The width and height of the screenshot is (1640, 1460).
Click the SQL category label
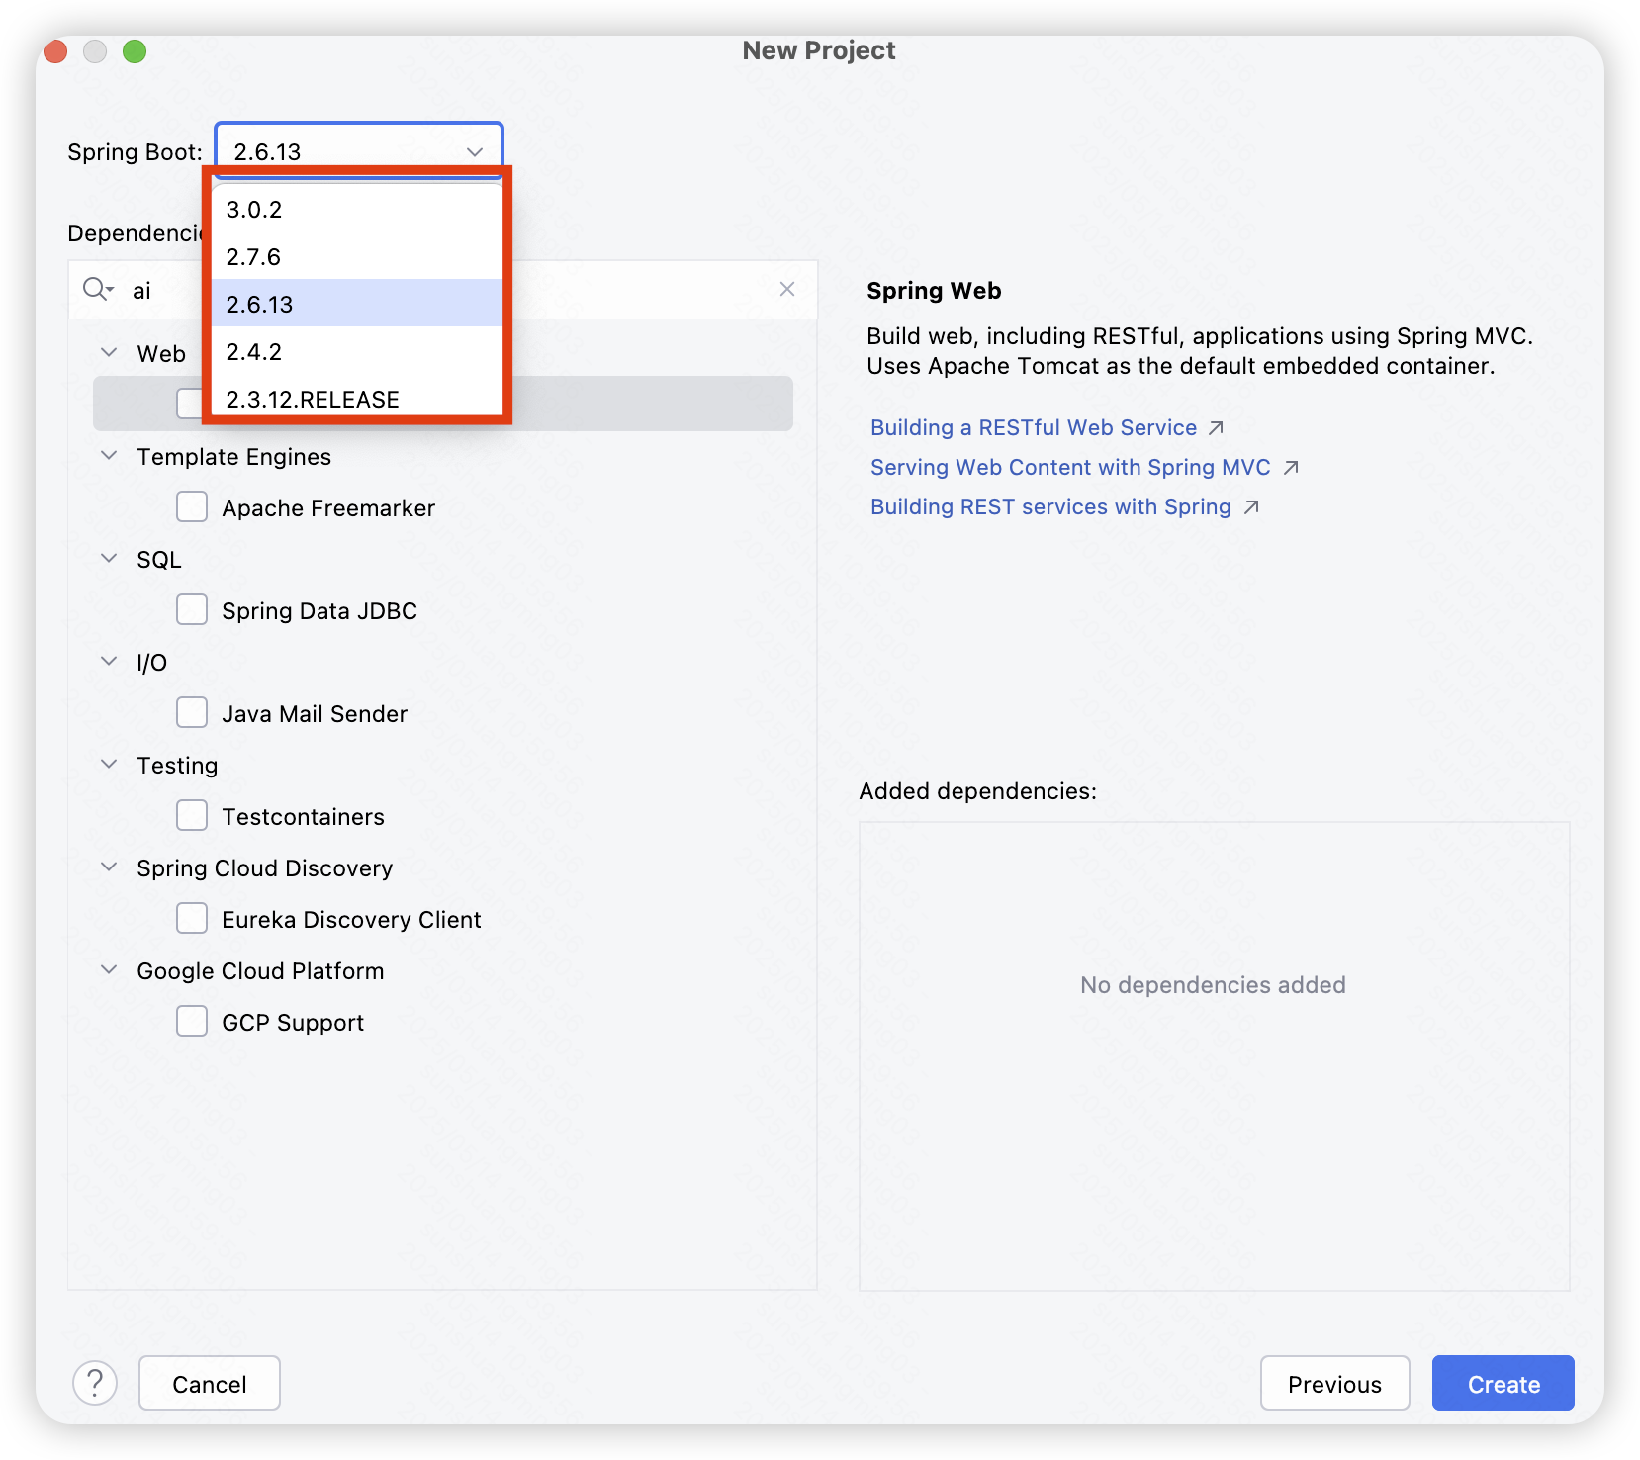(x=159, y=560)
